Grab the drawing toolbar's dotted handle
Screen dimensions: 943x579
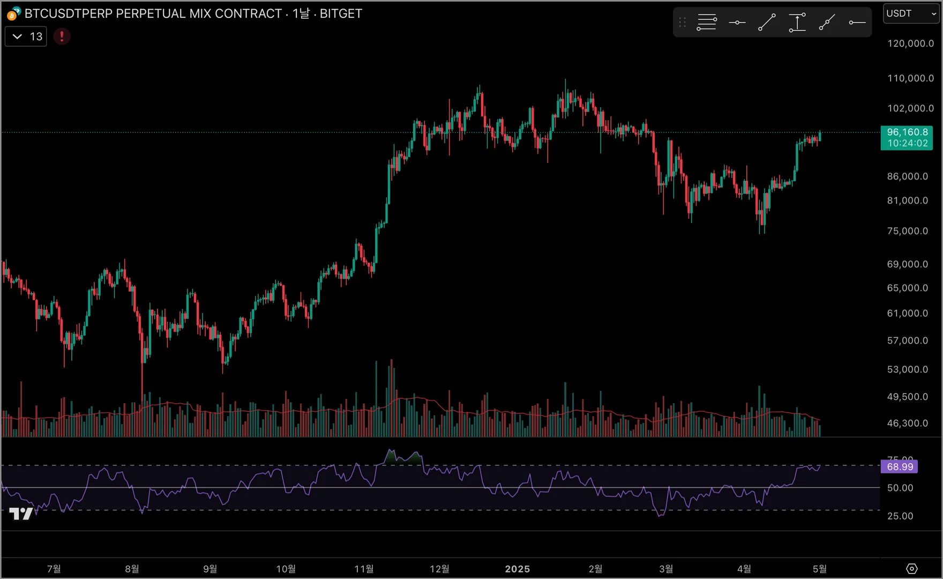tap(683, 23)
